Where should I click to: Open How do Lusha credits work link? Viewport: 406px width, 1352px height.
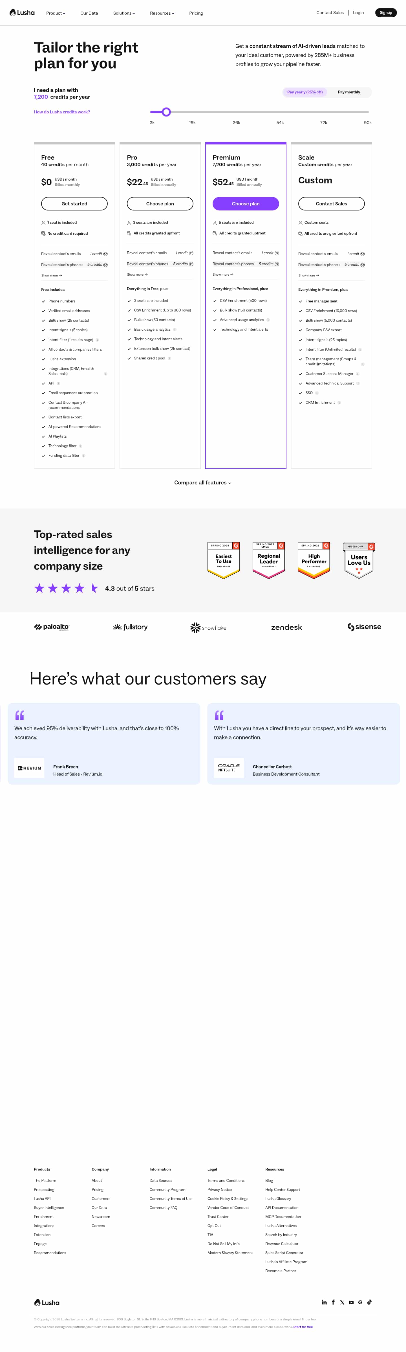pyautogui.click(x=62, y=112)
